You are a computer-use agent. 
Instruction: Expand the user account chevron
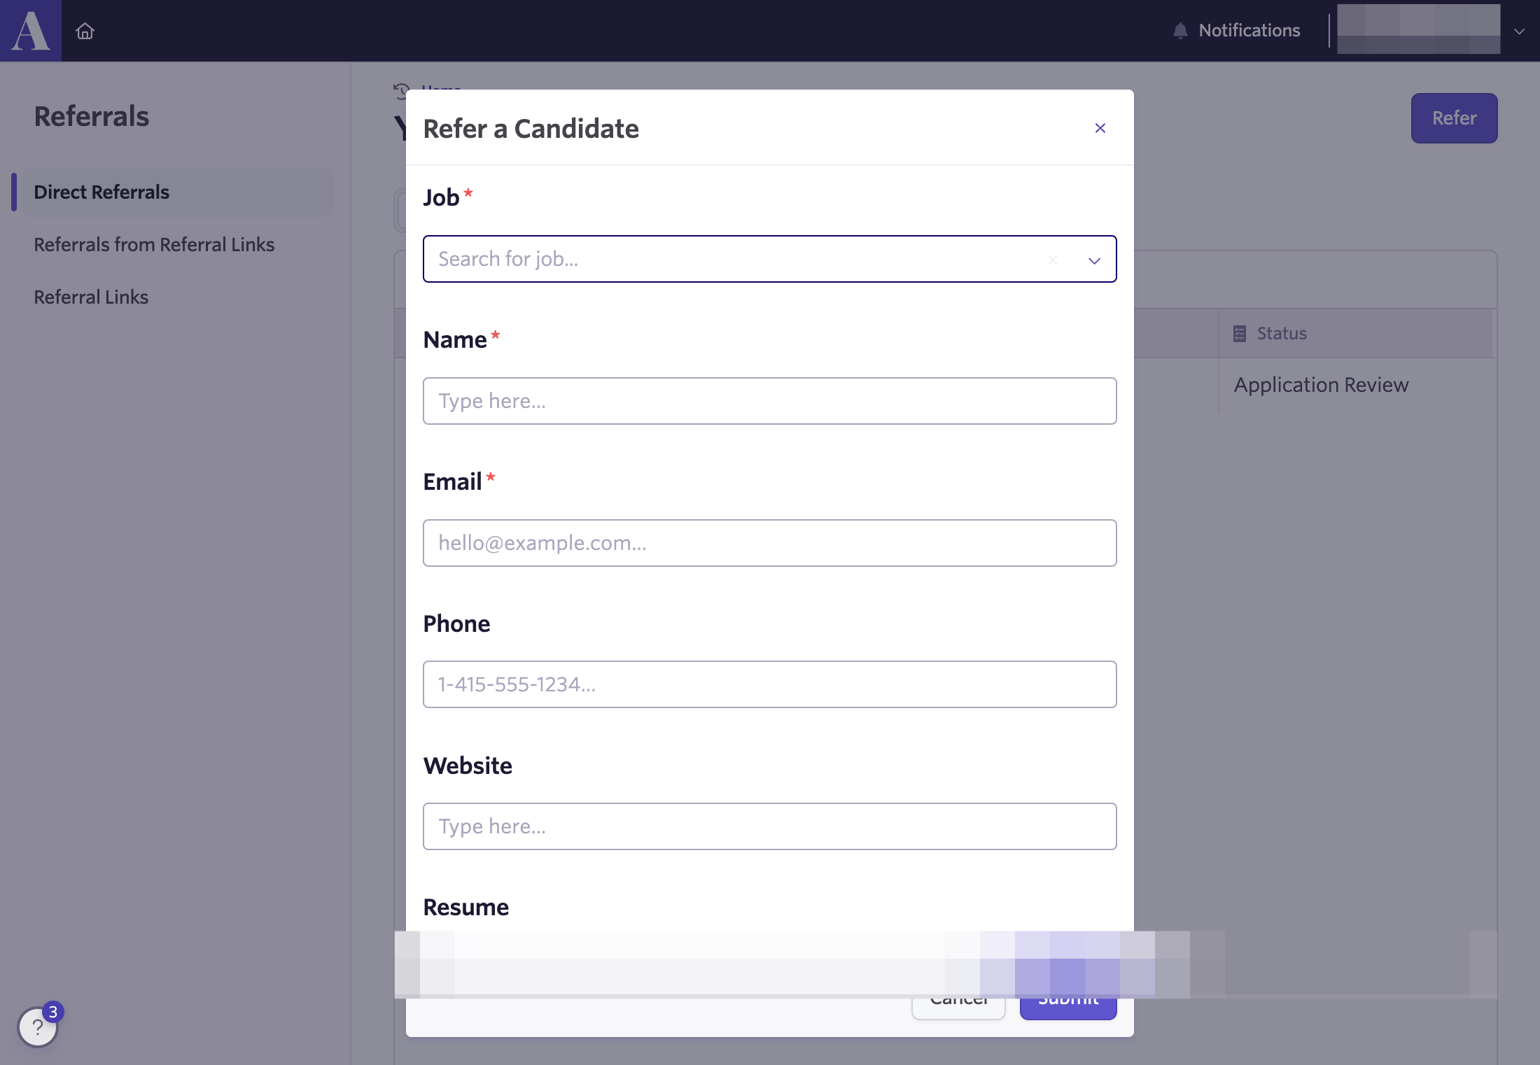pos(1519,31)
